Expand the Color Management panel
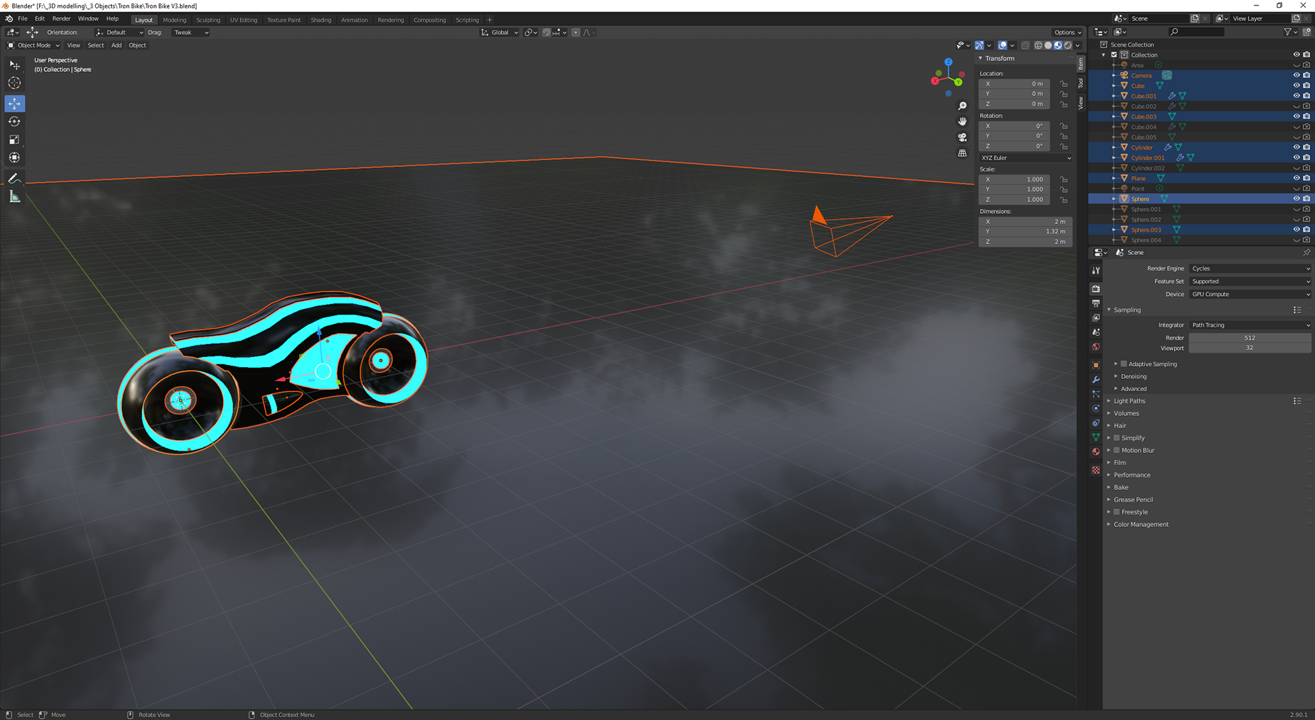This screenshot has height=720, width=1315. point(1140,524)
